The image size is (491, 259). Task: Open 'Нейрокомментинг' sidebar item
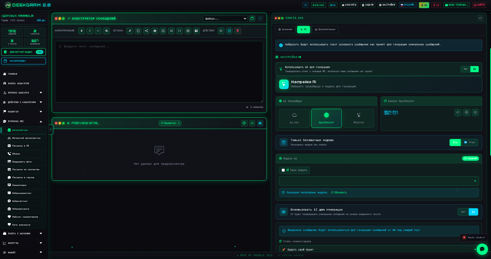coord(24,193)
